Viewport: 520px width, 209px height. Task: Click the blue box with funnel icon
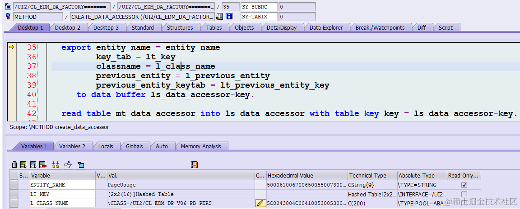coord(81,165)
